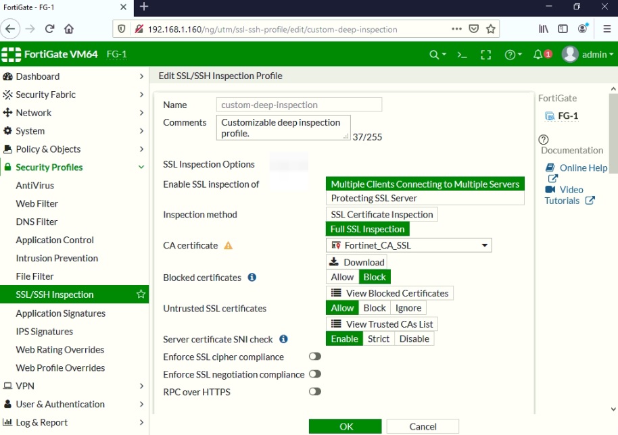Unstar the SSL/SSH Inspection favorite
The height and width of the screenshot is (435, 618).
(141, 294)
